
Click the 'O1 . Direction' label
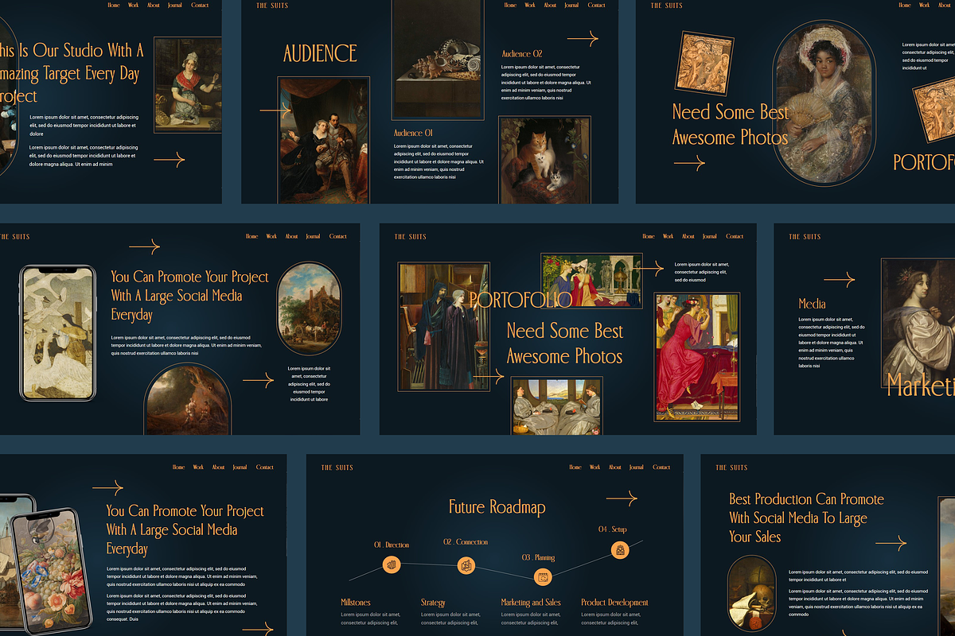pos(392,545)
